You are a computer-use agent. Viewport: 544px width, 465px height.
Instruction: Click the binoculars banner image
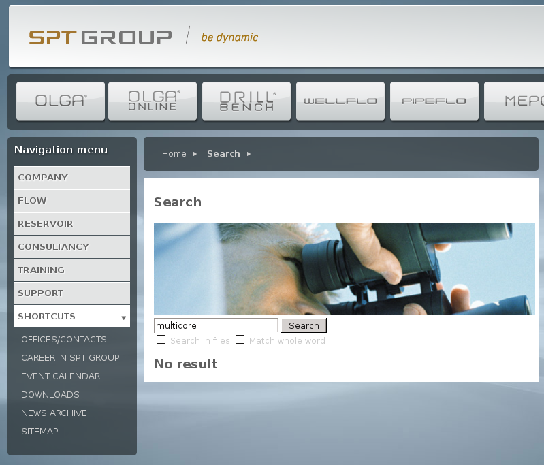[344, 268]
